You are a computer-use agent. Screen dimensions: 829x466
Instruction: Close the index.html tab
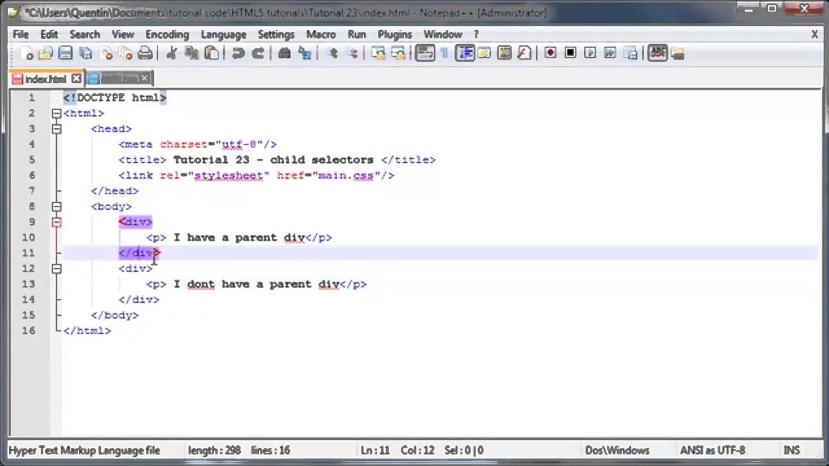76,79
